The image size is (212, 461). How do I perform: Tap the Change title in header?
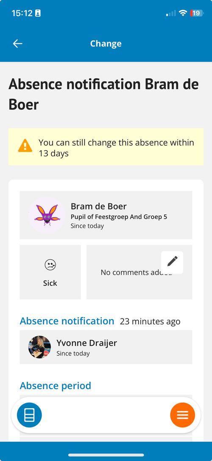[x=106, y=43]
